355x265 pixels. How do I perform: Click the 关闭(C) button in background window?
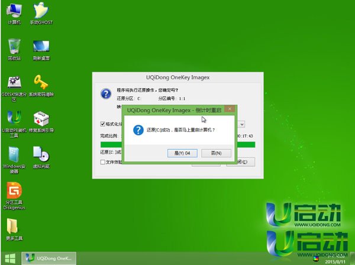click(246, 162)
